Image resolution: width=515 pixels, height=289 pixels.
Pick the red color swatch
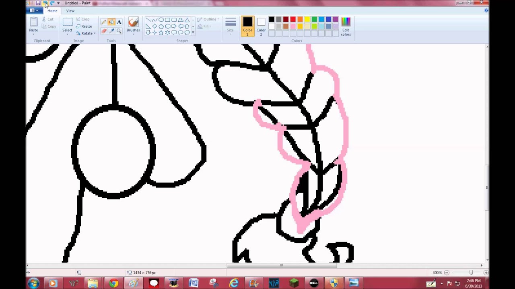293,19
